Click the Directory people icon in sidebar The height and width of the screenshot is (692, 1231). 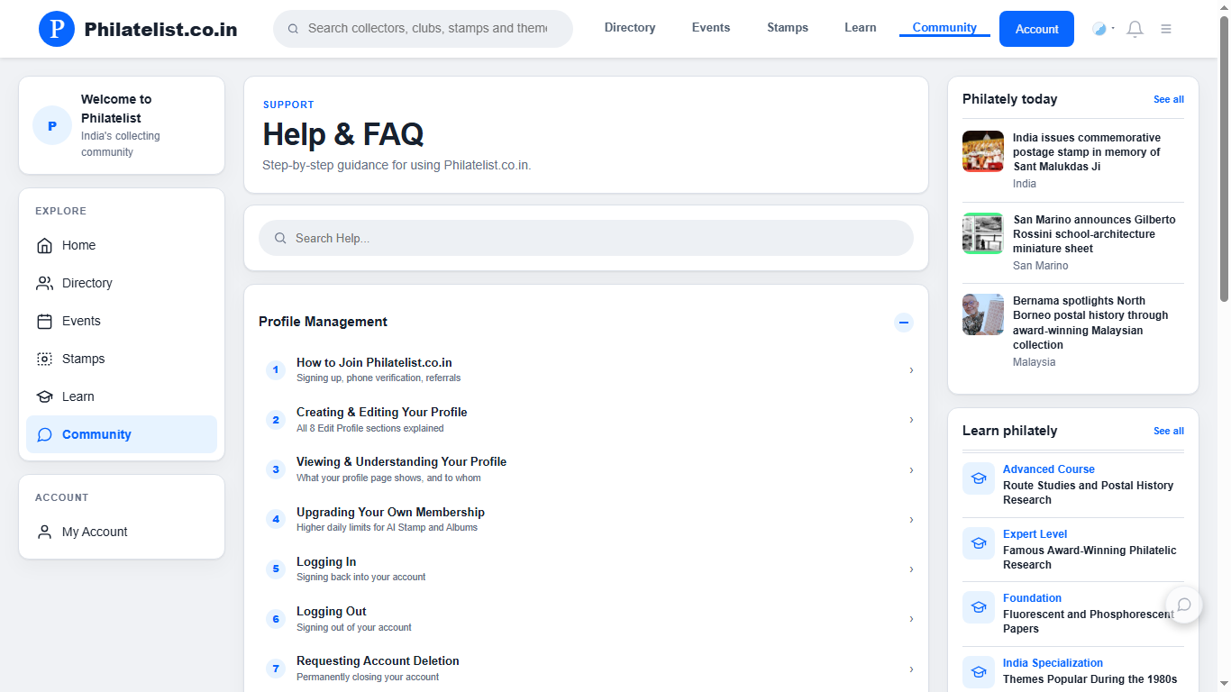[44, 283]
